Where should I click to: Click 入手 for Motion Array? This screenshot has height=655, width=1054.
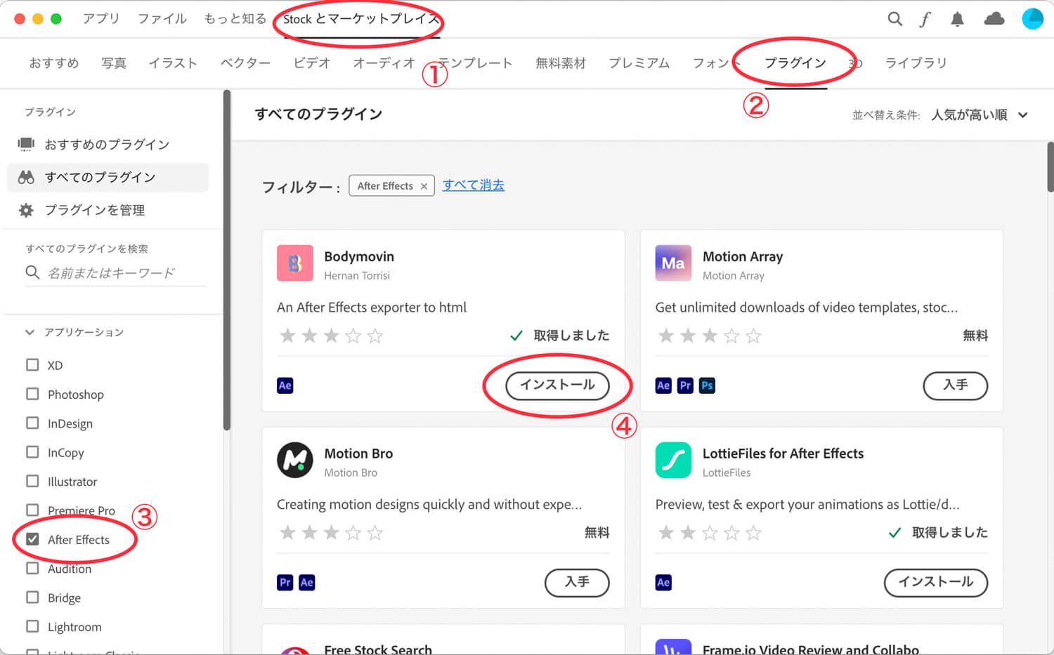tap(955, 385)
